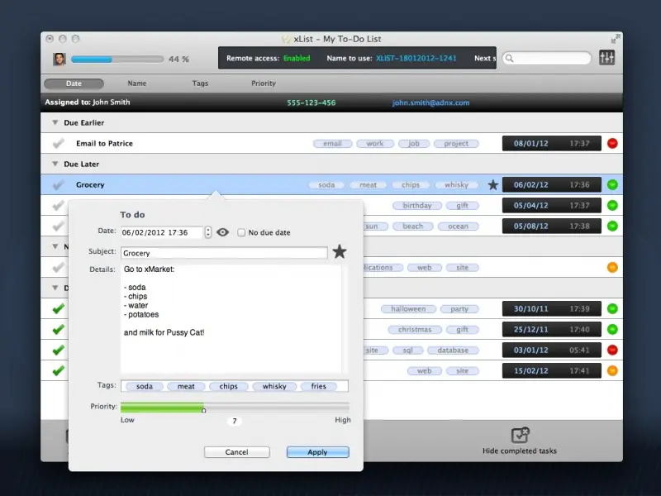Image resolution: width=661 pixels, height=496 pixels.
Task: Toggle the favorite star beside the Subject field
Action: pyautogui.click(x=339, y=251)
